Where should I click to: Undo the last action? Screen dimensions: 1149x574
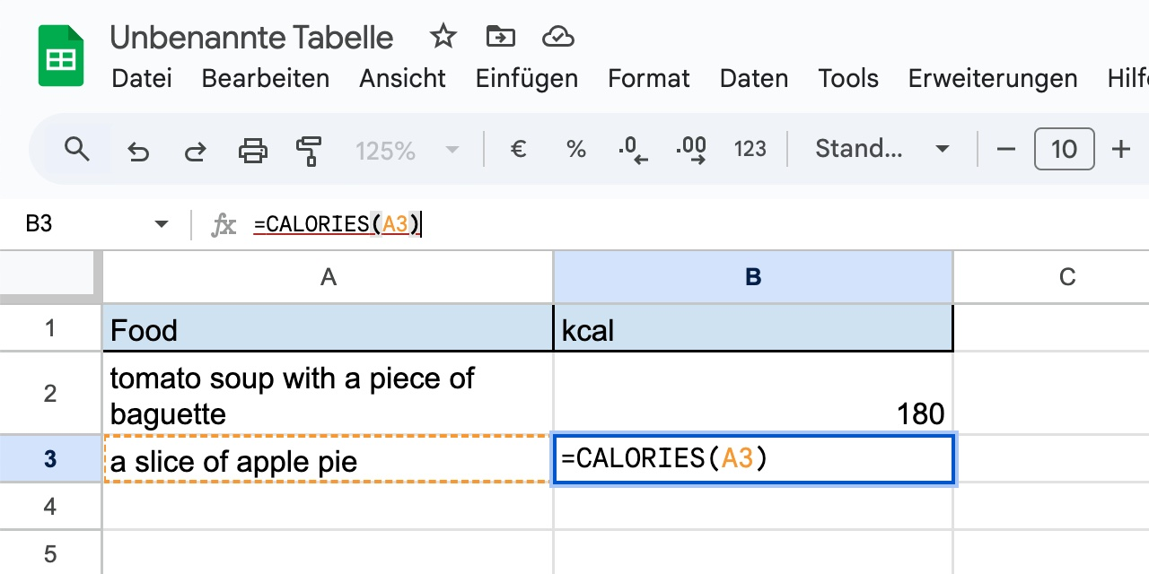tap(137, 149)
